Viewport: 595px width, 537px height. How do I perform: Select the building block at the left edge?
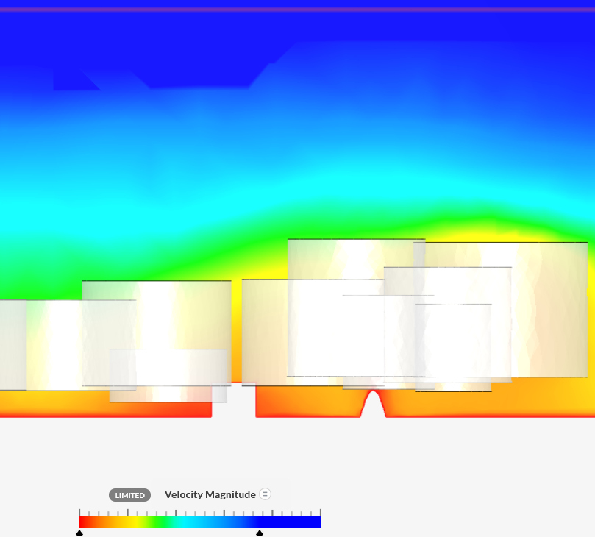point(13,344)
